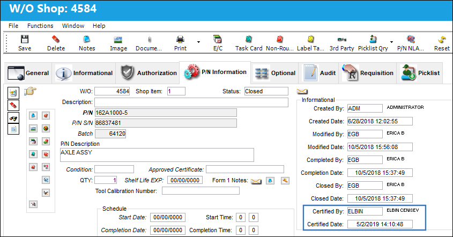Click the P/N S/N field 86837481
Image resolution: width=453 pixels, height=237 pixels.
[166, 123]
